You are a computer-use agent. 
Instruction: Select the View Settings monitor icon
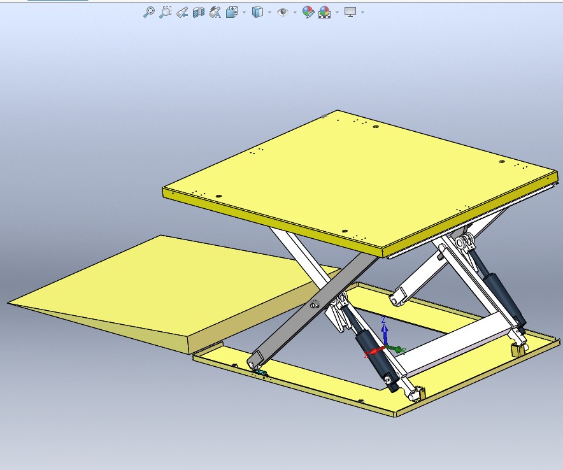coord(350,11)
